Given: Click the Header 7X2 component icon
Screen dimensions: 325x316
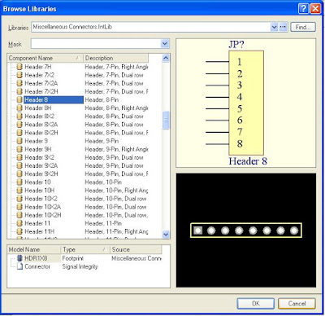Looking at the screenshot, I should point(19,75).
